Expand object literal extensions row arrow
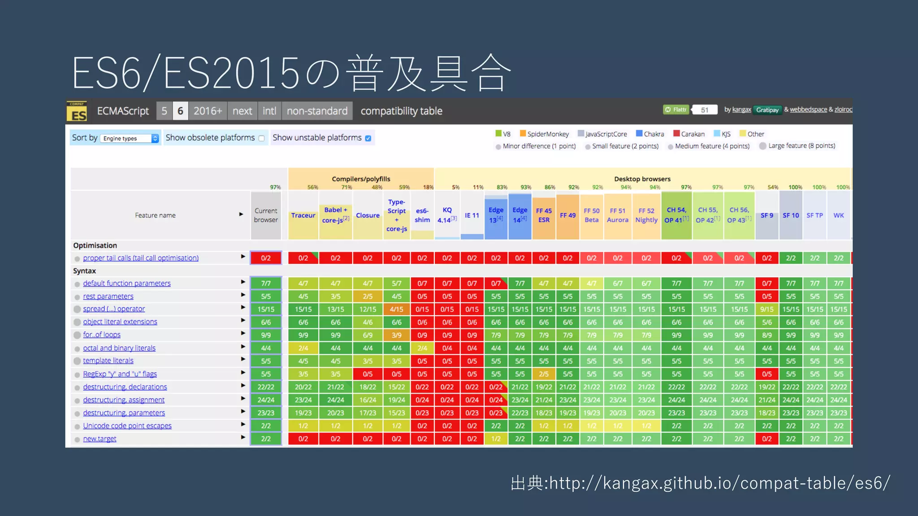This screenshot has width=918, height=516. coord(243,320)
